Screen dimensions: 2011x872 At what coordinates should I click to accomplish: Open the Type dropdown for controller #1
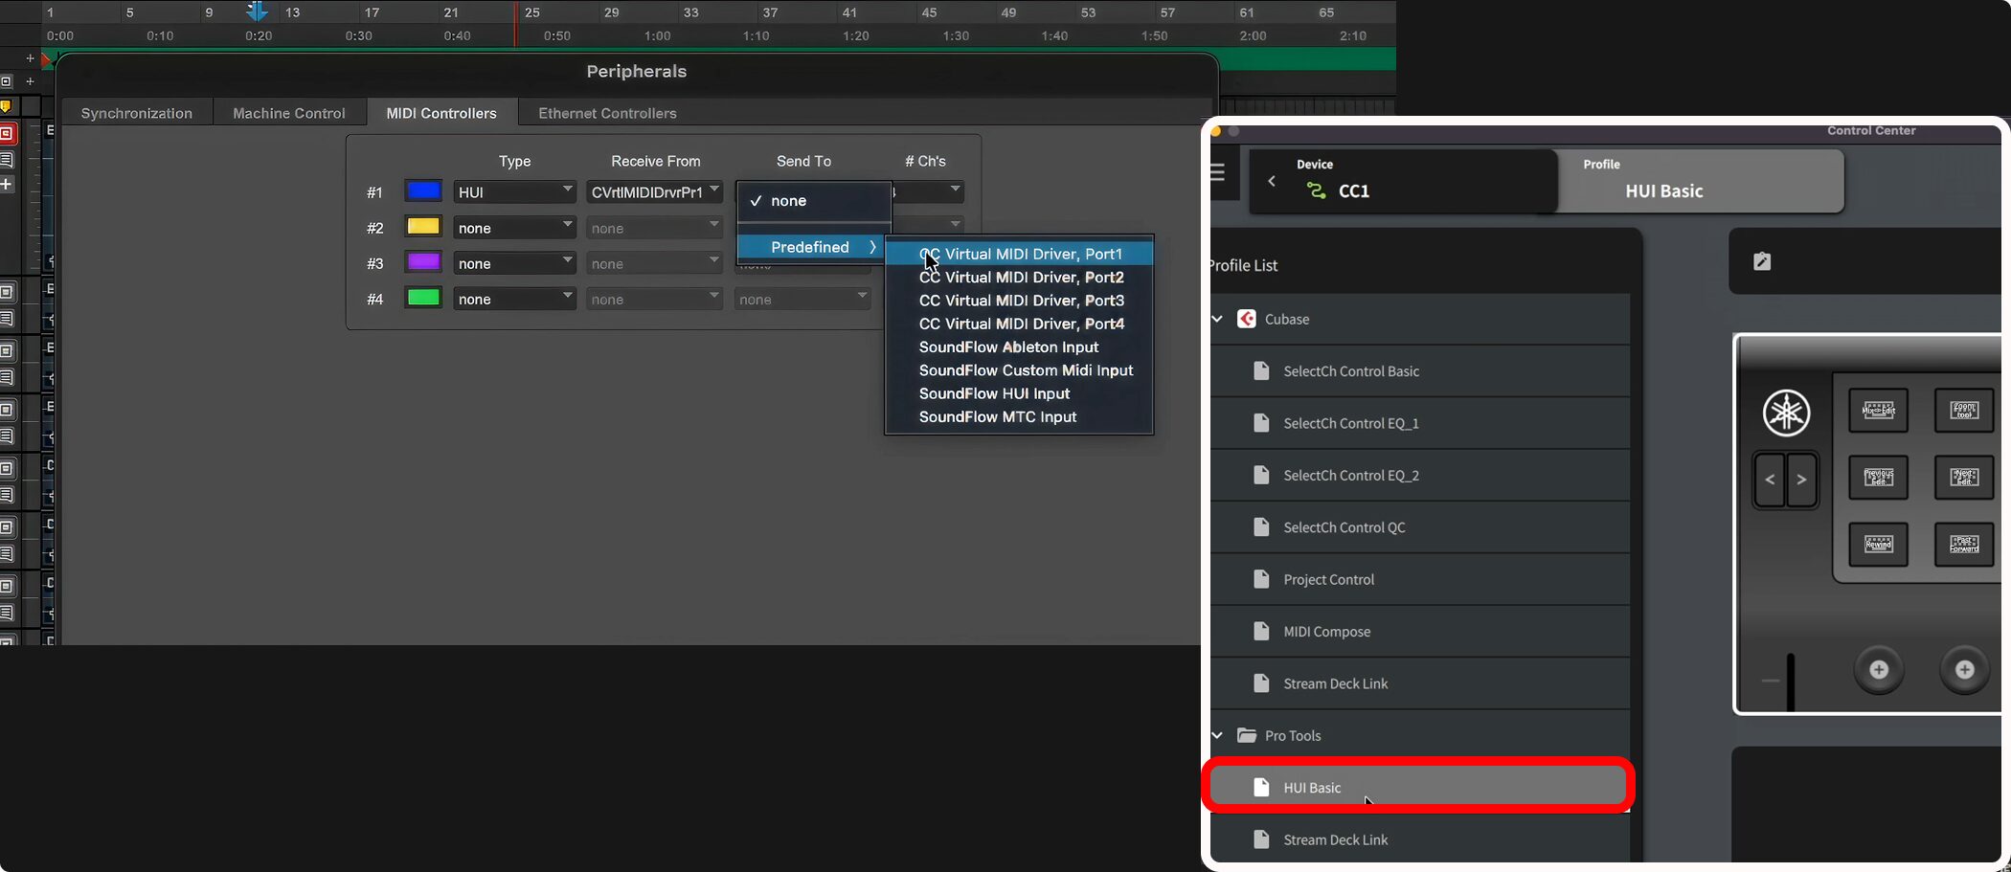tap(514, 192)
